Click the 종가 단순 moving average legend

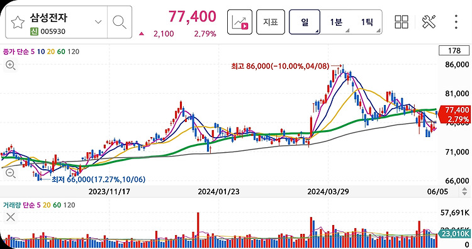(x=16, y=52)
